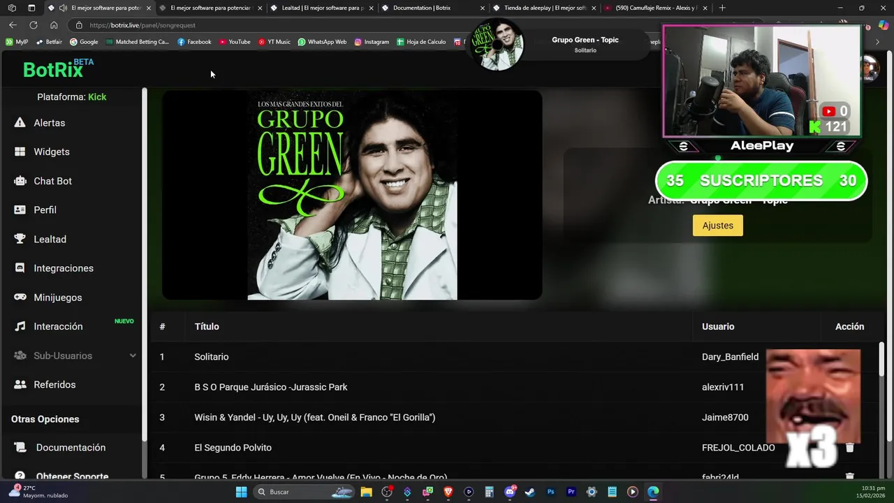The image size is (894, 503).
Task: Select the Minijuegos gamepad icon
Action: click(20, 297)
